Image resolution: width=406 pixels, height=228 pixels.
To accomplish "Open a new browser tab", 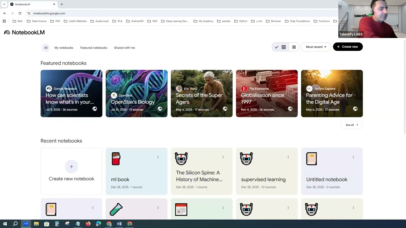I will coord(62,4).
